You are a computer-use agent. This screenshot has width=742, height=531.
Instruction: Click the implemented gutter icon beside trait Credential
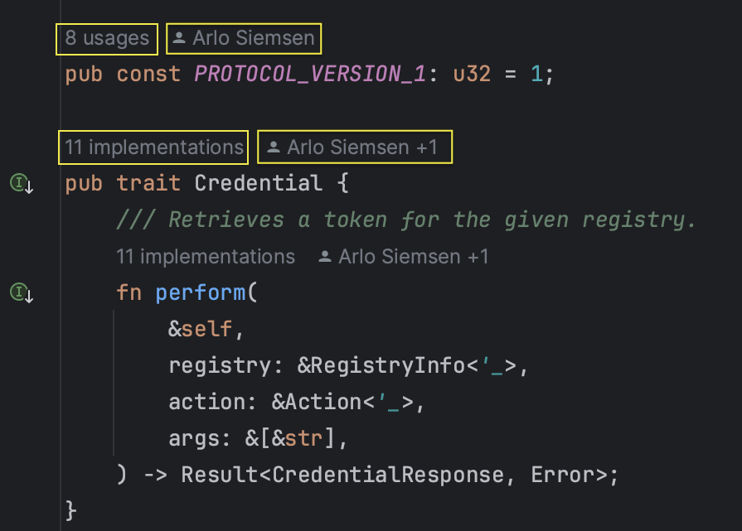click(x=19, y=182)
